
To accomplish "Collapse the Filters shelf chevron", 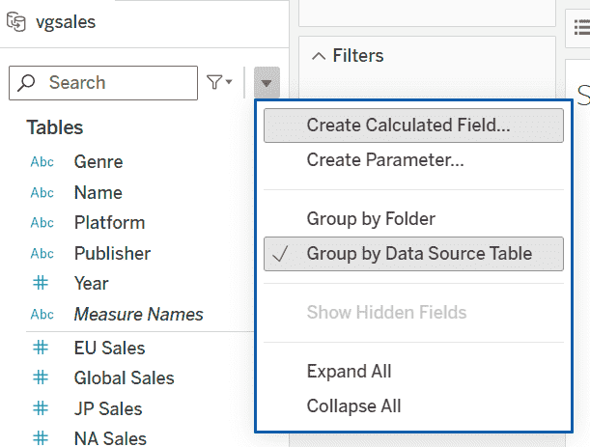I will pyautogui.click(x=318, y=56).
